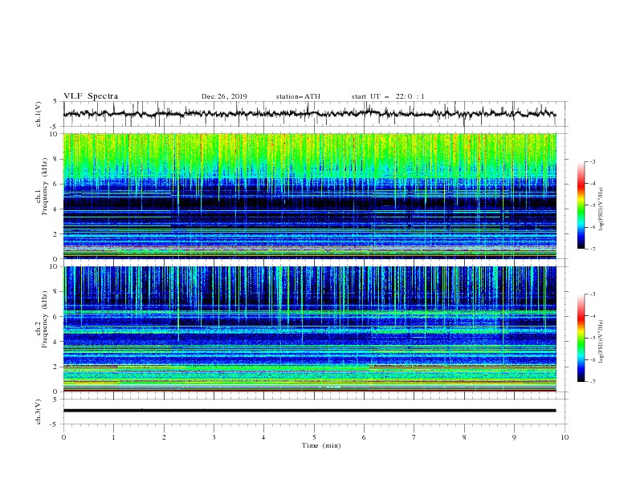
Task: Click the "7" minute tick label on time axis
Action: click(414, 437)
